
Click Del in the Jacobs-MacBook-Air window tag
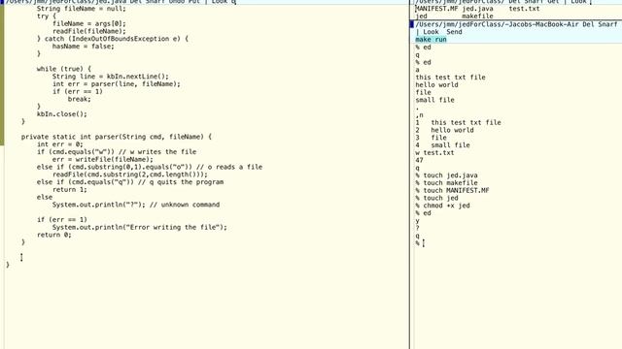[x=588, y=24]
